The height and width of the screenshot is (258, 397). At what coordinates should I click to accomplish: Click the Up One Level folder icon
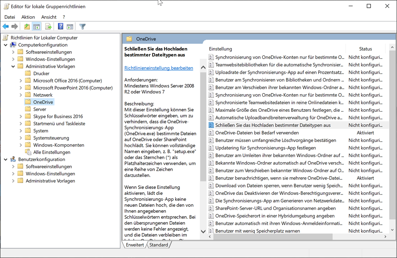[27, 26]
